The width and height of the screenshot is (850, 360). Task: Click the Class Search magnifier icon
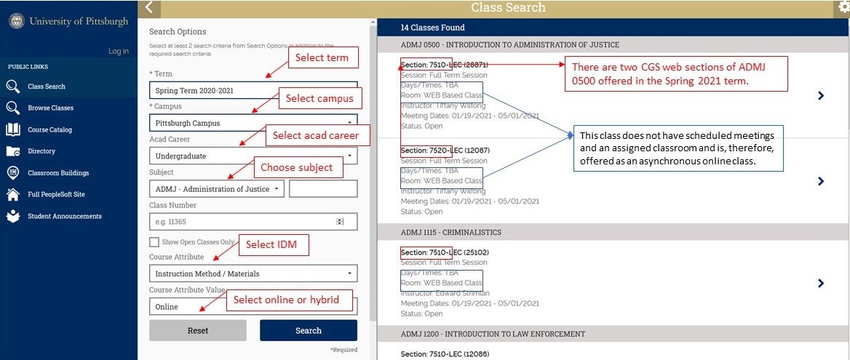(x=13, y=87)
